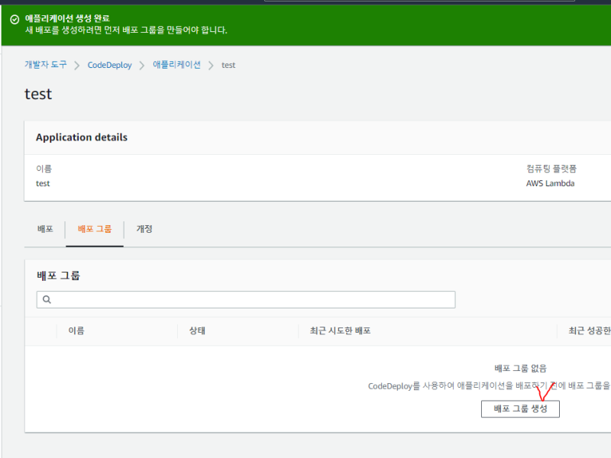Click the 배포 그룹 없음 message
The image size is (611, 458).
pos(520,369)
